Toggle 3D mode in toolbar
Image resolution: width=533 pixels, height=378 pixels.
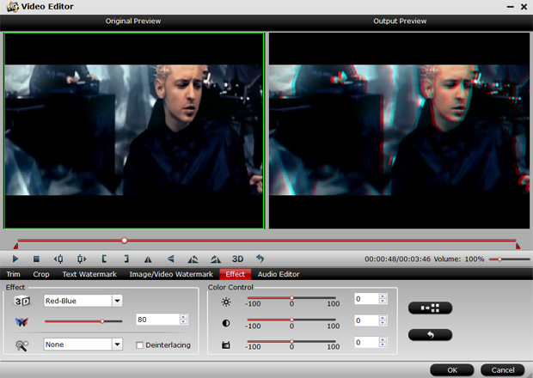pos(237,259)
